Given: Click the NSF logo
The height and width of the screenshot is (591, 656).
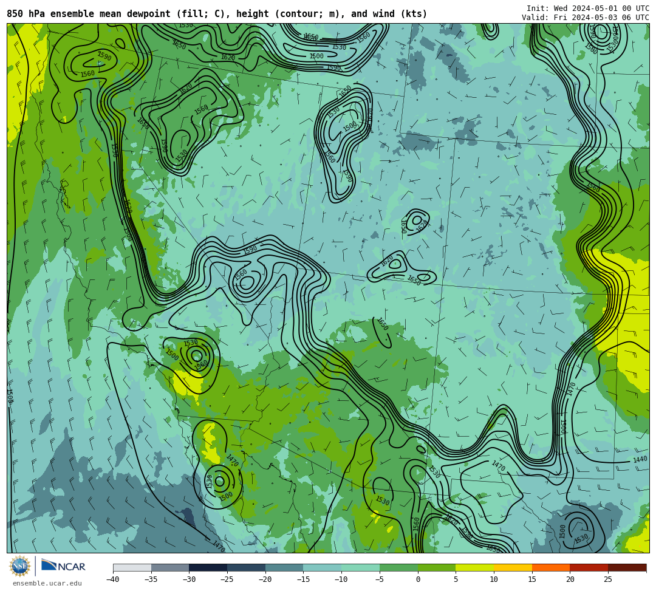Looking at the screenshot, I should click(19, 566).
